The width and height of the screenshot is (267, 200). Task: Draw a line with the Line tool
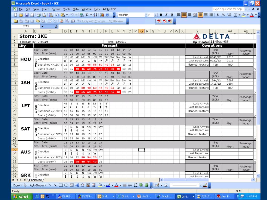(x=50, y=185)
